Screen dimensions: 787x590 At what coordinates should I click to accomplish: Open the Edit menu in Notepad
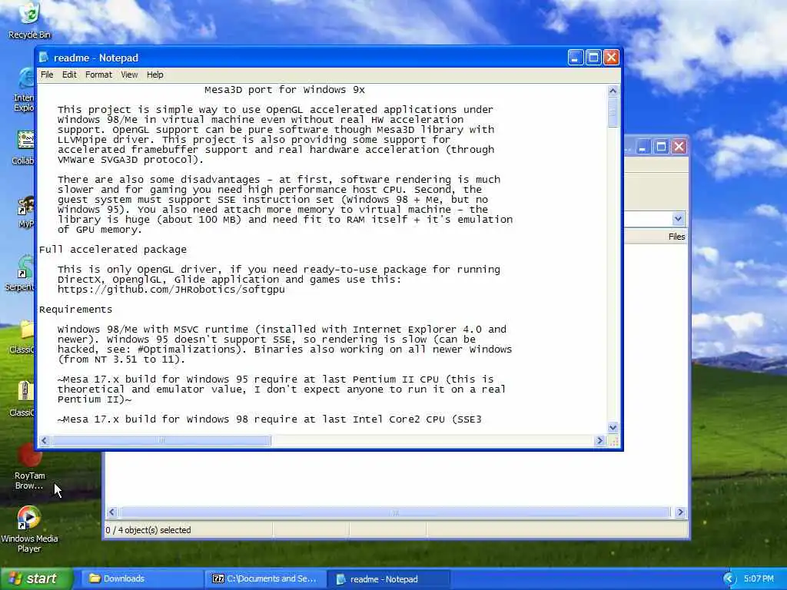pyautogui.click(x=69, y=75)
